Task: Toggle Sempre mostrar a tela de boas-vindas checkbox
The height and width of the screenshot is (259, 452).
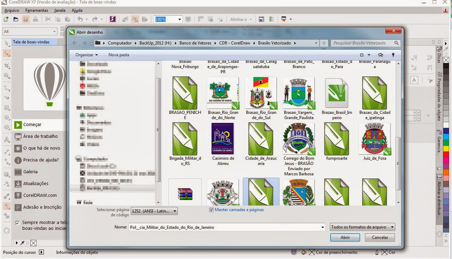Action: tap(17, 223)
